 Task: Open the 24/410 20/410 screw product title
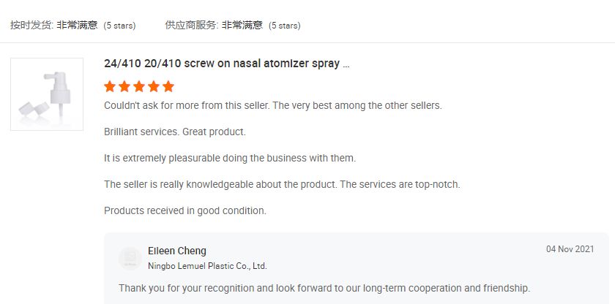[227, 64]
